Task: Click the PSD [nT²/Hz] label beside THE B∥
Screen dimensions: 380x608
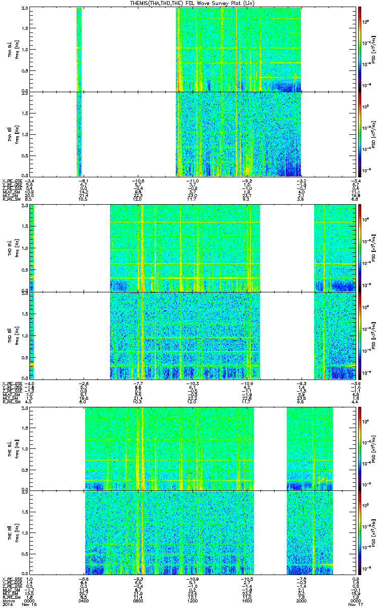Action: click(x=373, y=533)
